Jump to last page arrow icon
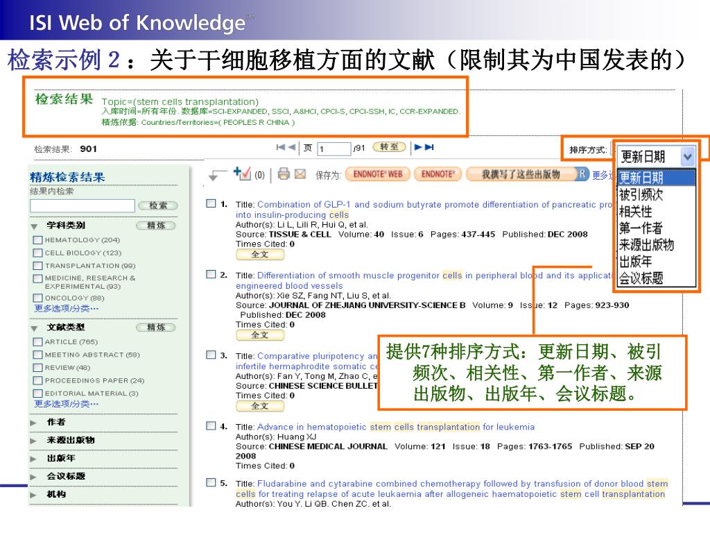This screenshot has height=533, width=710. [429, 147]
